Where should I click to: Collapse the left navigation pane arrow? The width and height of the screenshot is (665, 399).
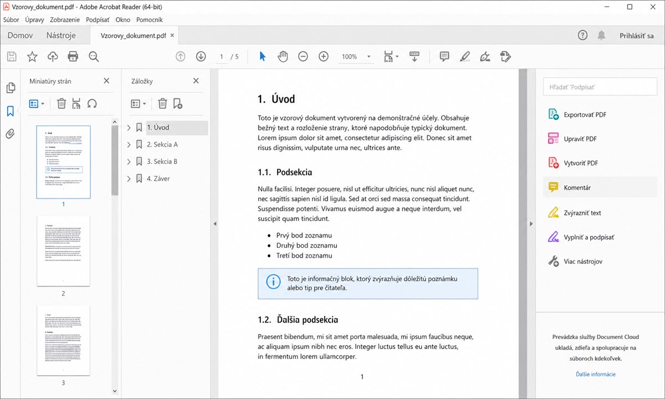pyautogui.click(x=214, y=224)
